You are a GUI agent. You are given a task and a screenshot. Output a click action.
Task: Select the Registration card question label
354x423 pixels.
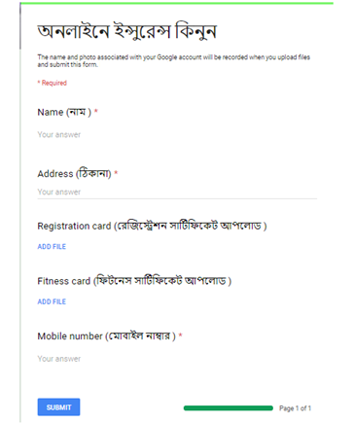[x=152, y=226]
